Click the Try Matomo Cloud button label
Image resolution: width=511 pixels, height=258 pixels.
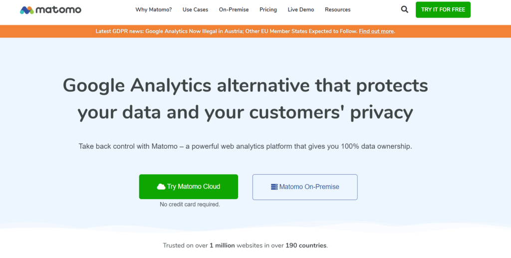(x=194, y=187)
